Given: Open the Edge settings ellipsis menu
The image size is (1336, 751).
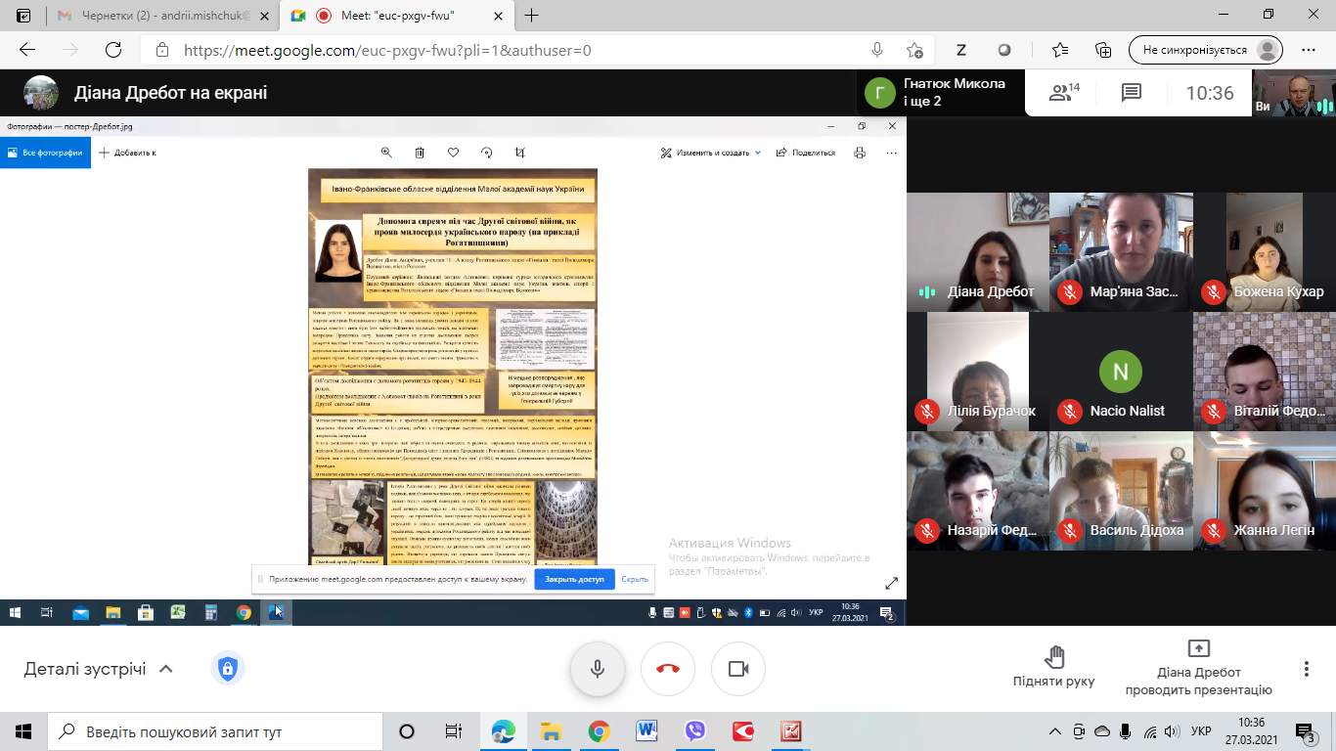Looking at the screenshot, I should (x=1309, y=50).
